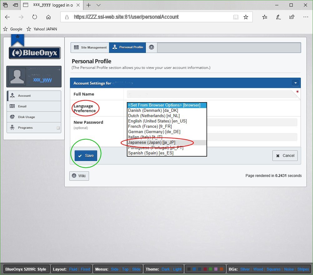Click the help icon beside Personal Profile tab

[151, 47]
